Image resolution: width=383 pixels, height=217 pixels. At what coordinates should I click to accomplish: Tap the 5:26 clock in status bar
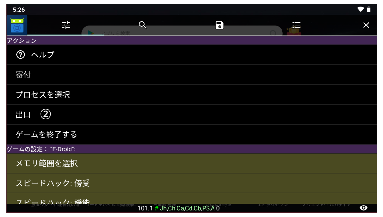point(19,10)
